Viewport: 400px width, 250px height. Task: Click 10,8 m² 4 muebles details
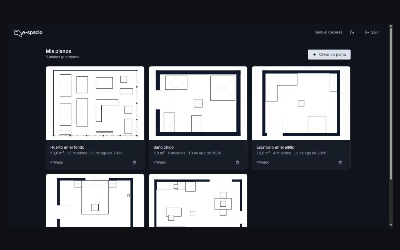[x=291, y=153]
